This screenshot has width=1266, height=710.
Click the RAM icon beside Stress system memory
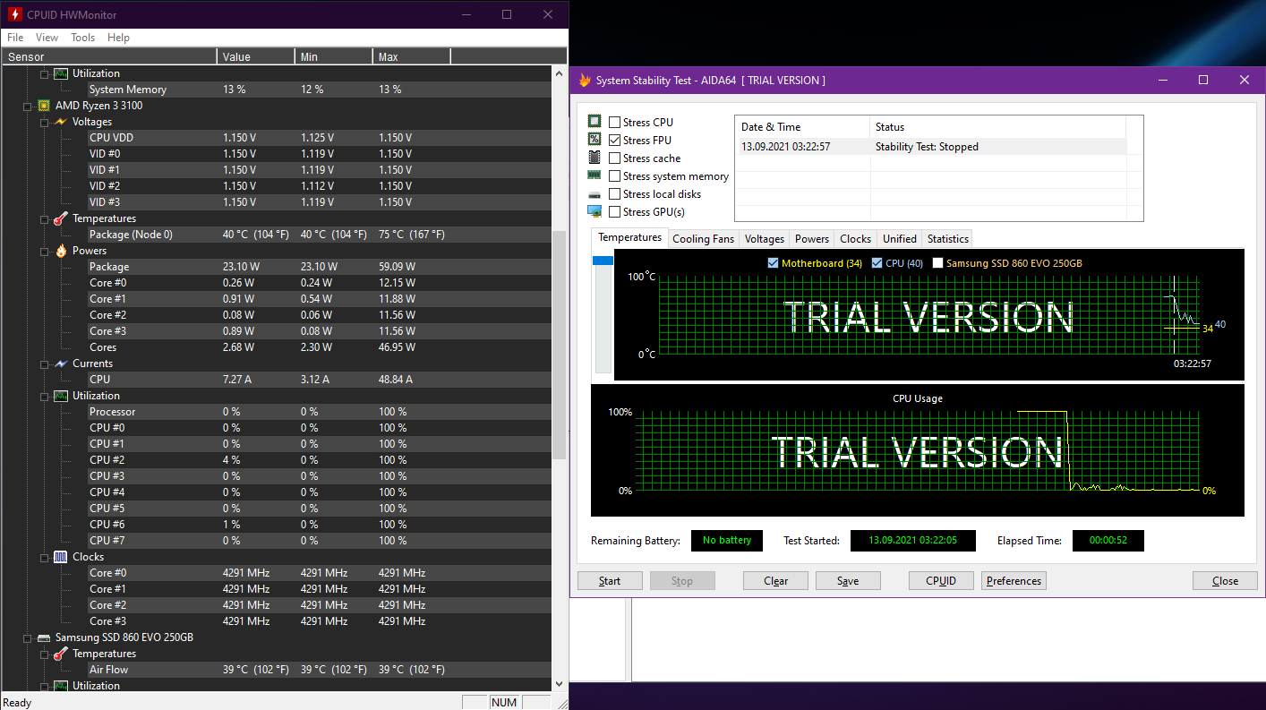coord(595,175)
